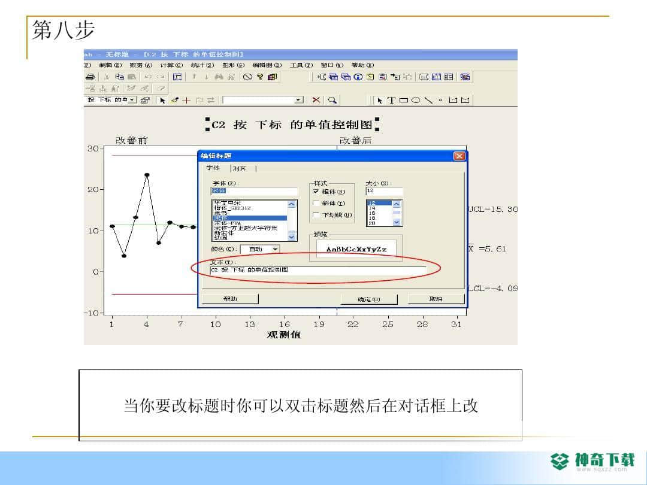Select the arrow pointer next to brush icon
The width and height of the screenshot is (647, 485).
162,100
